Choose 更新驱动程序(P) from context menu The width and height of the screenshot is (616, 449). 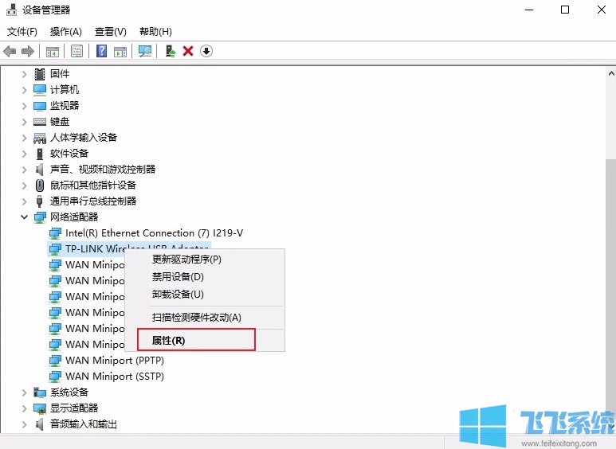click(x=205, y=260)
